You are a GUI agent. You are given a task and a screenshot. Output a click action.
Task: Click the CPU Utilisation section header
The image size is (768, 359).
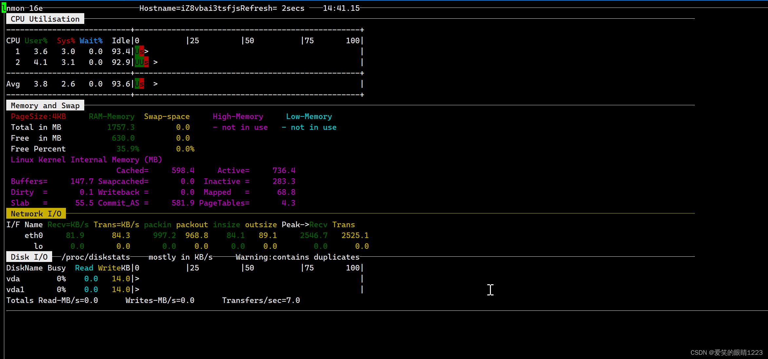[45, 19]
